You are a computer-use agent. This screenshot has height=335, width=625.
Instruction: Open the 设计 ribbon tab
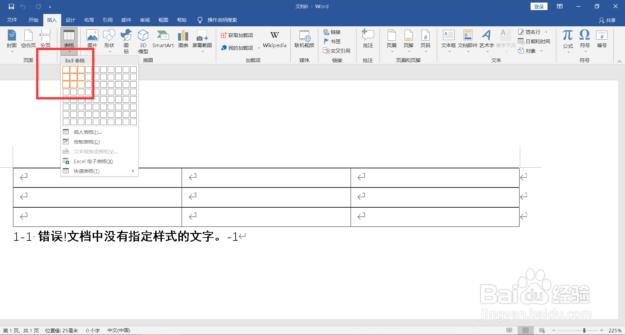(70, 20)
